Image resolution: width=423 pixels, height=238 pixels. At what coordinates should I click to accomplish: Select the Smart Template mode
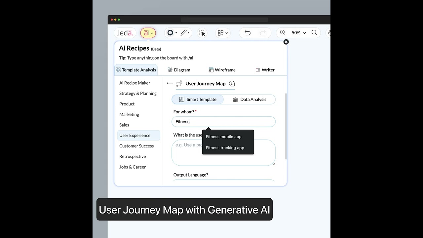[x=198, y=99]
